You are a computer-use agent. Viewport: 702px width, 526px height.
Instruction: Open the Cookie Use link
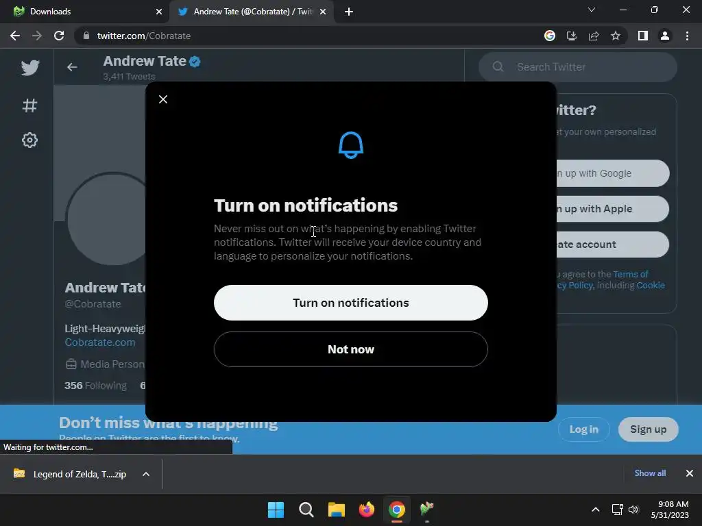point(651,286)
